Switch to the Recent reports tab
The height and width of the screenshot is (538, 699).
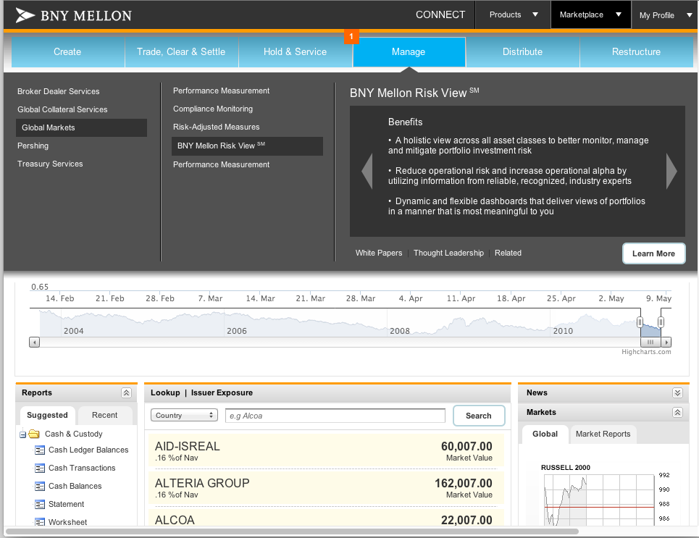pos(105,415)
